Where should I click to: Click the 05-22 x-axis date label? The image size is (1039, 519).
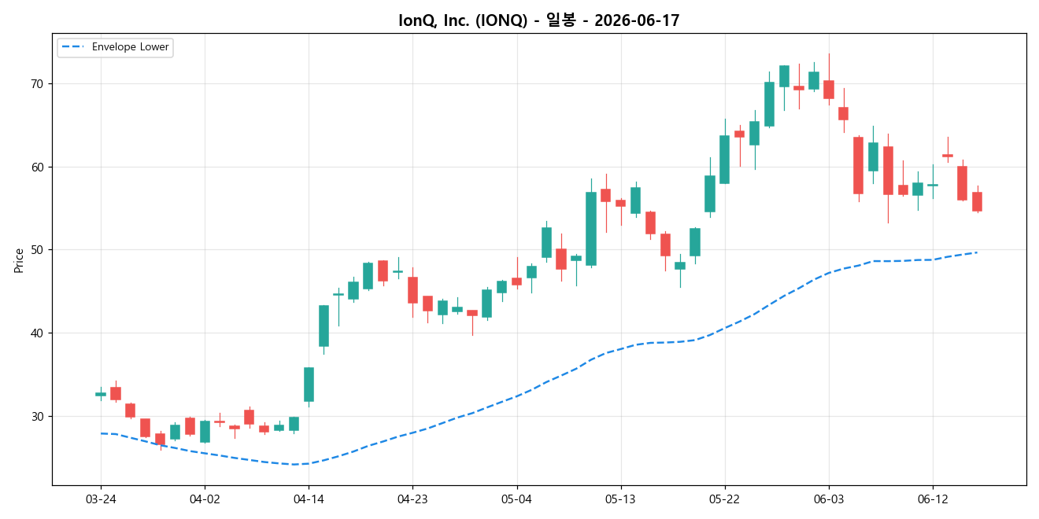point(724,499)
